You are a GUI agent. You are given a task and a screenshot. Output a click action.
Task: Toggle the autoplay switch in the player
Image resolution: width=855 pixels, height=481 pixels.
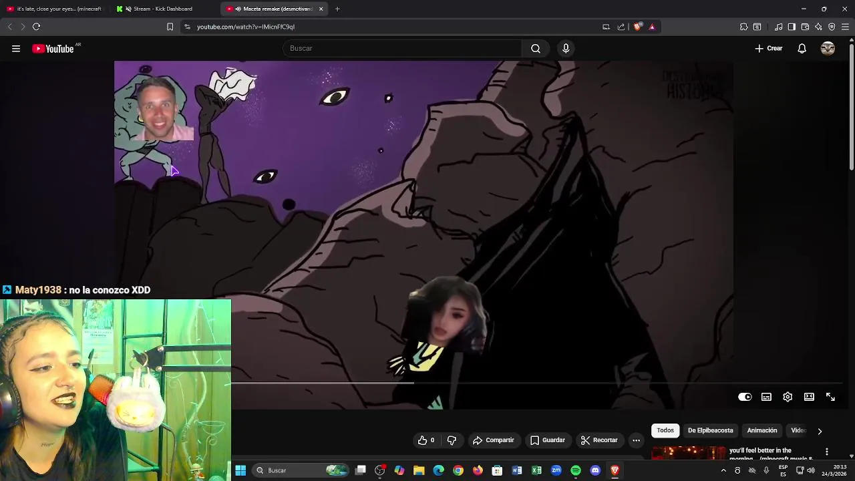click(x=745, y=397)
